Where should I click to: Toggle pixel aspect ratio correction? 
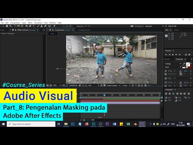(x=133, y=85)
